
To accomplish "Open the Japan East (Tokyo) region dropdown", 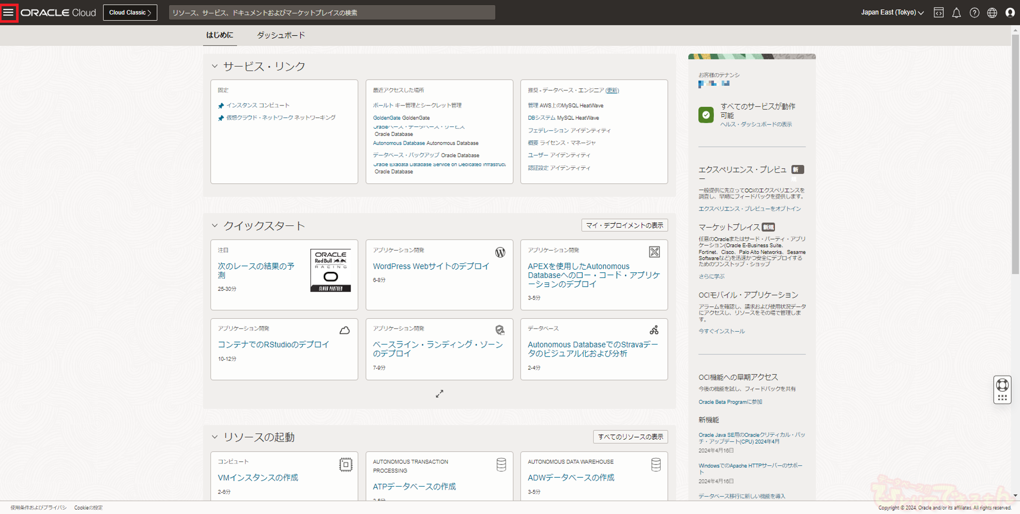I will coord(892,12).
